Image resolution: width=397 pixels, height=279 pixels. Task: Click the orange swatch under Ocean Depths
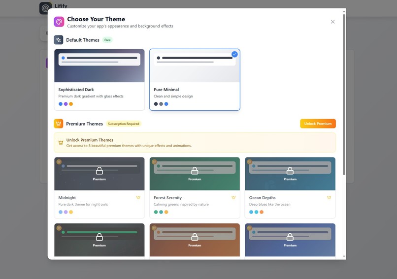pyautogui.click(x=262, y=212)
